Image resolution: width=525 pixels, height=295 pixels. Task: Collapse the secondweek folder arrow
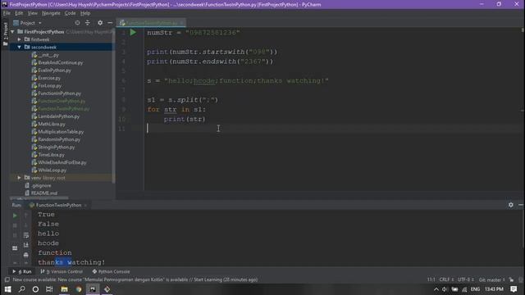20,48
